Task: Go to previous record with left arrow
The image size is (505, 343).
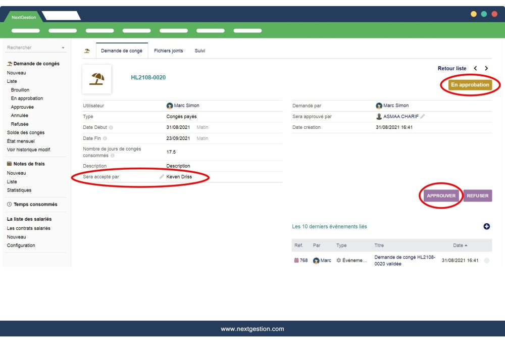Action: (x=475, y=68)
